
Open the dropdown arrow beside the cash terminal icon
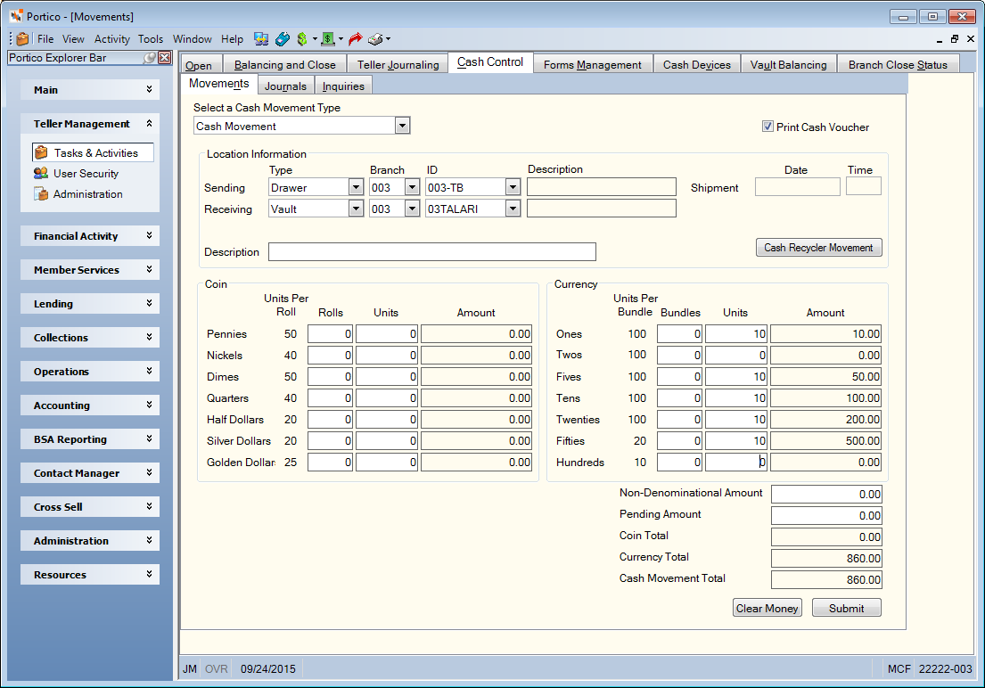(341, 39)
